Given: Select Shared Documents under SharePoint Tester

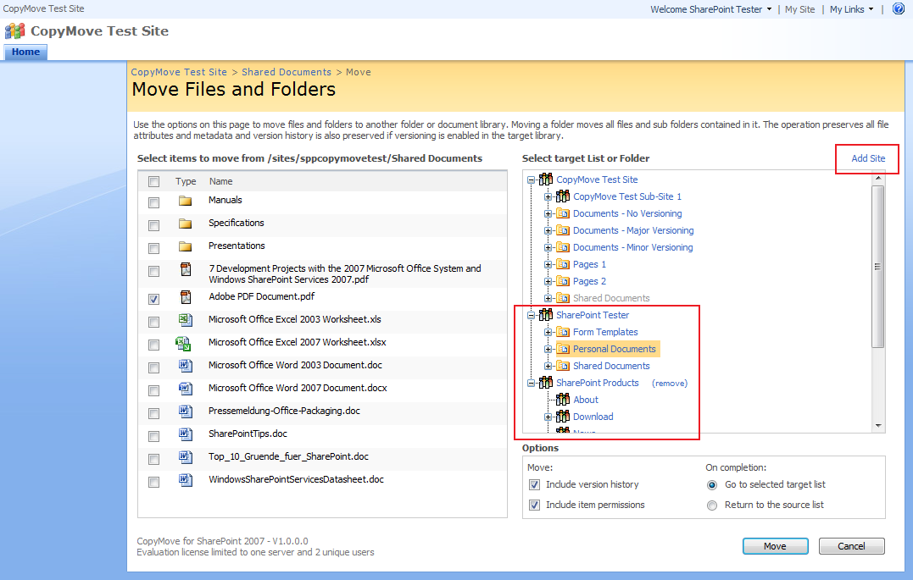Looking at the screenshot, I should pyautogui.click(x=611, y=366).
